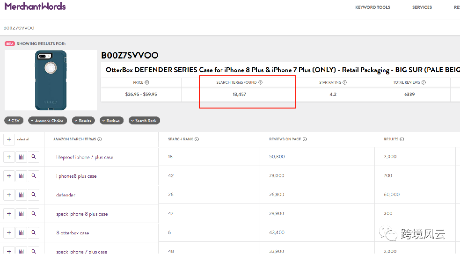The width and height of the screenshot is (460, 254).
Task: Open chart for 'i phones8 plus case'
Action: click(22, 176)
